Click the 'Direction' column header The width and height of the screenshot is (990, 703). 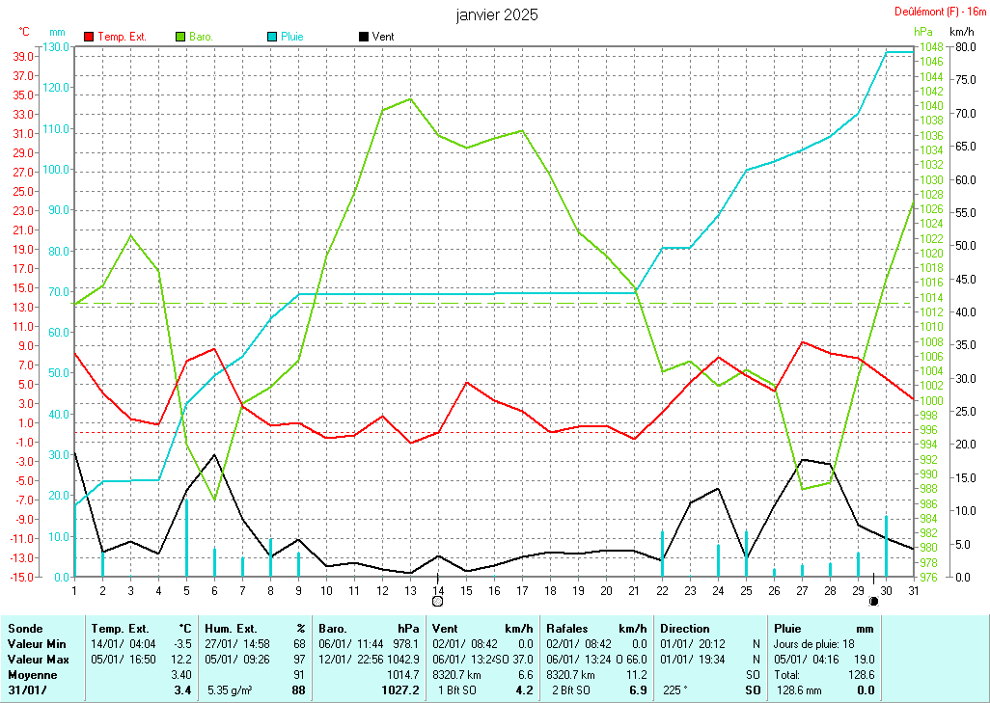point(685,628)
